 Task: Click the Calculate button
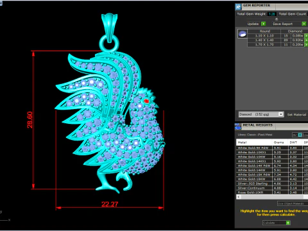276,223
